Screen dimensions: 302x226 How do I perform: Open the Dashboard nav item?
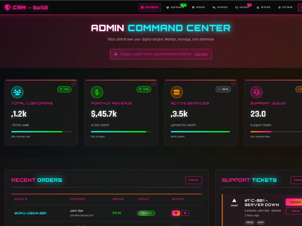(150, 8)
